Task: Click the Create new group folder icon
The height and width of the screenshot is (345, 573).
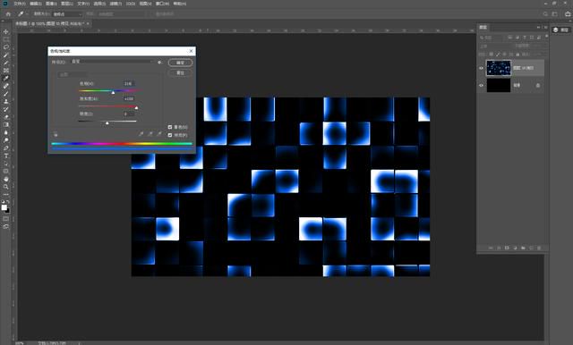Action: (x=523, y=248)
